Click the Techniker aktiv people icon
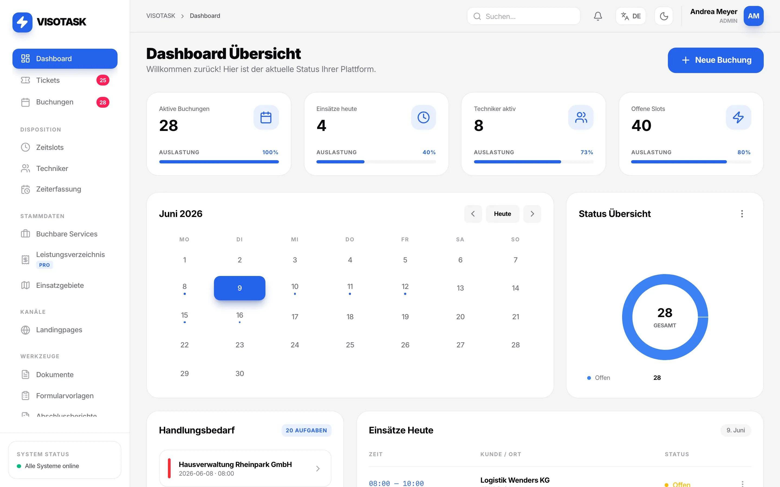This screenshot has height=487, width=780. (x=581, y=117)
